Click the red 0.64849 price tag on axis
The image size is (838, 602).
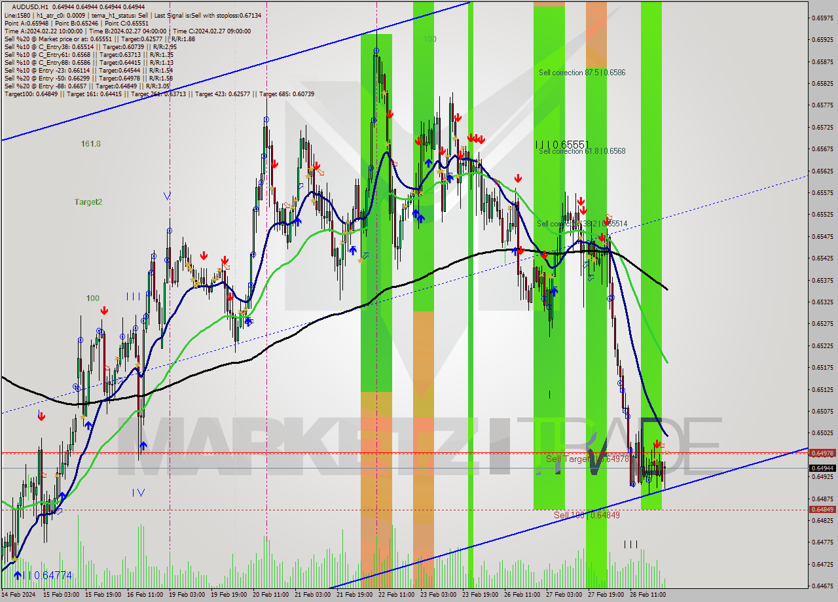(822, 509)
